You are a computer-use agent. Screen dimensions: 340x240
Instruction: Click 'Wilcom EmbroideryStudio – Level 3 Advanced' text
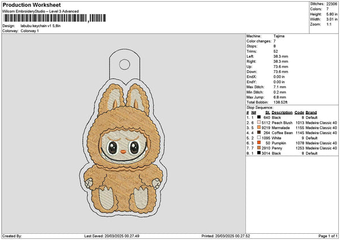[x=41, y=11]
